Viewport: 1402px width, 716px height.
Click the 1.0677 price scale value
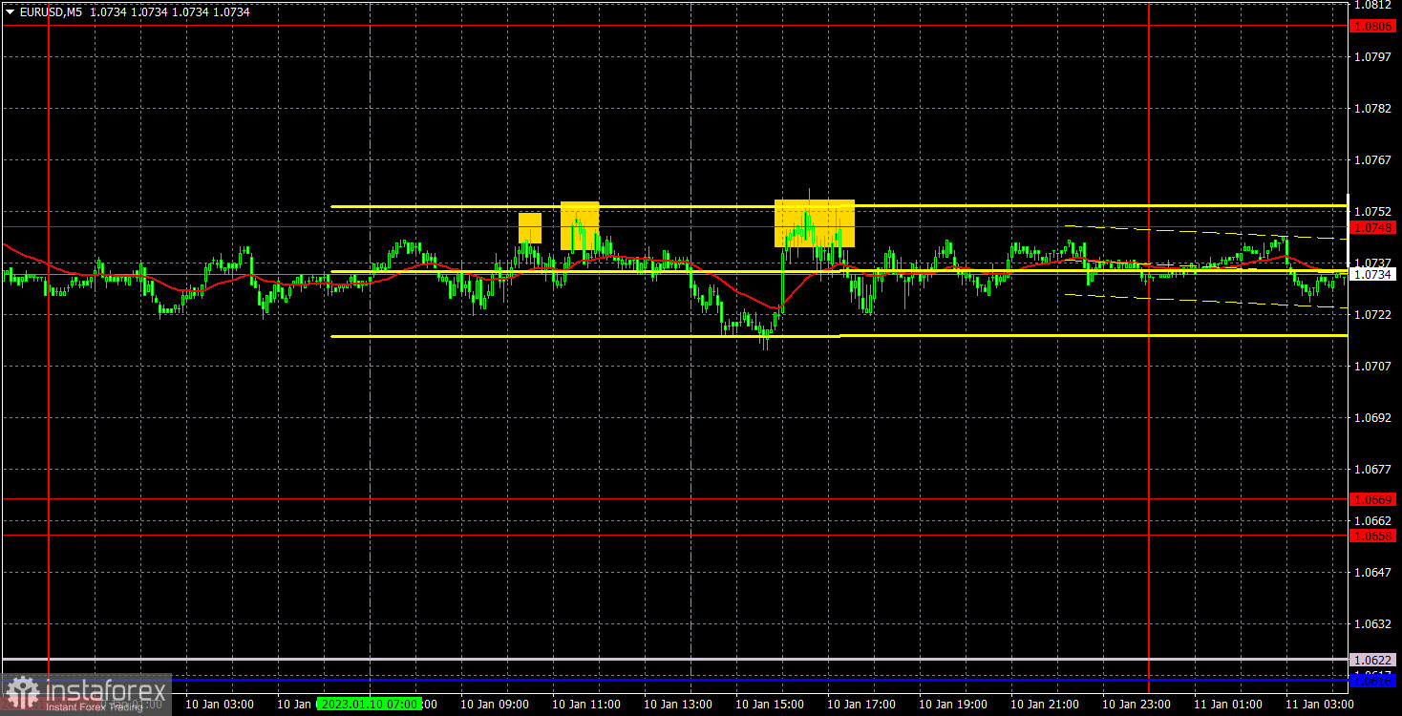coord(1370,470)
